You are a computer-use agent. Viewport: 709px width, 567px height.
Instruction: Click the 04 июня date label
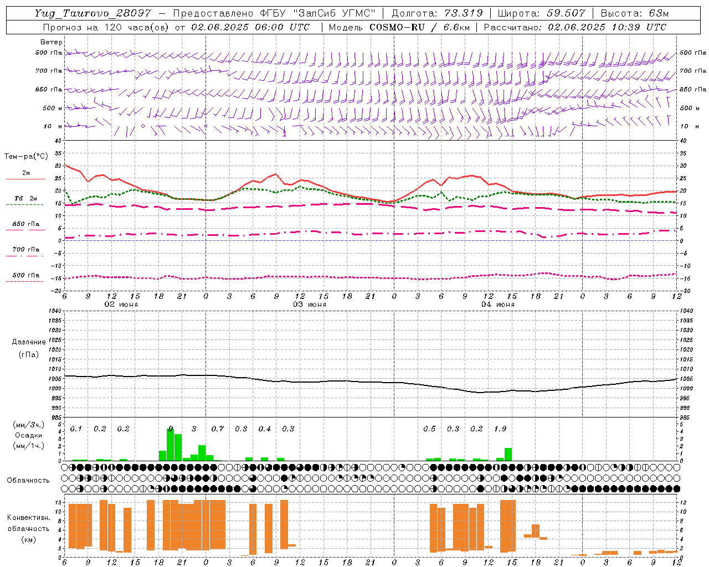tap(498, 305)
